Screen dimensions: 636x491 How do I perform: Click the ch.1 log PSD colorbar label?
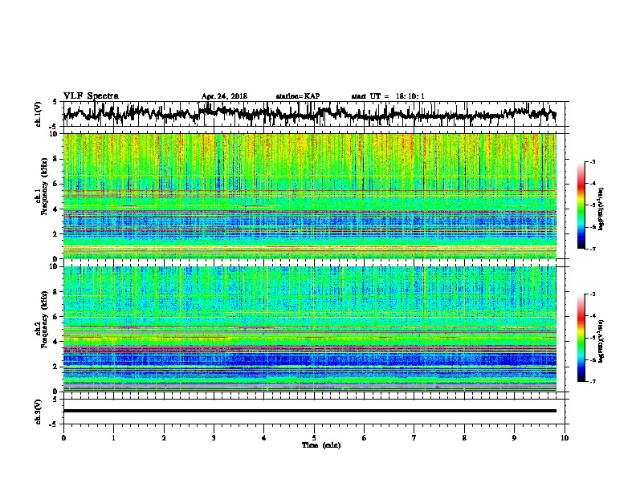601,209
